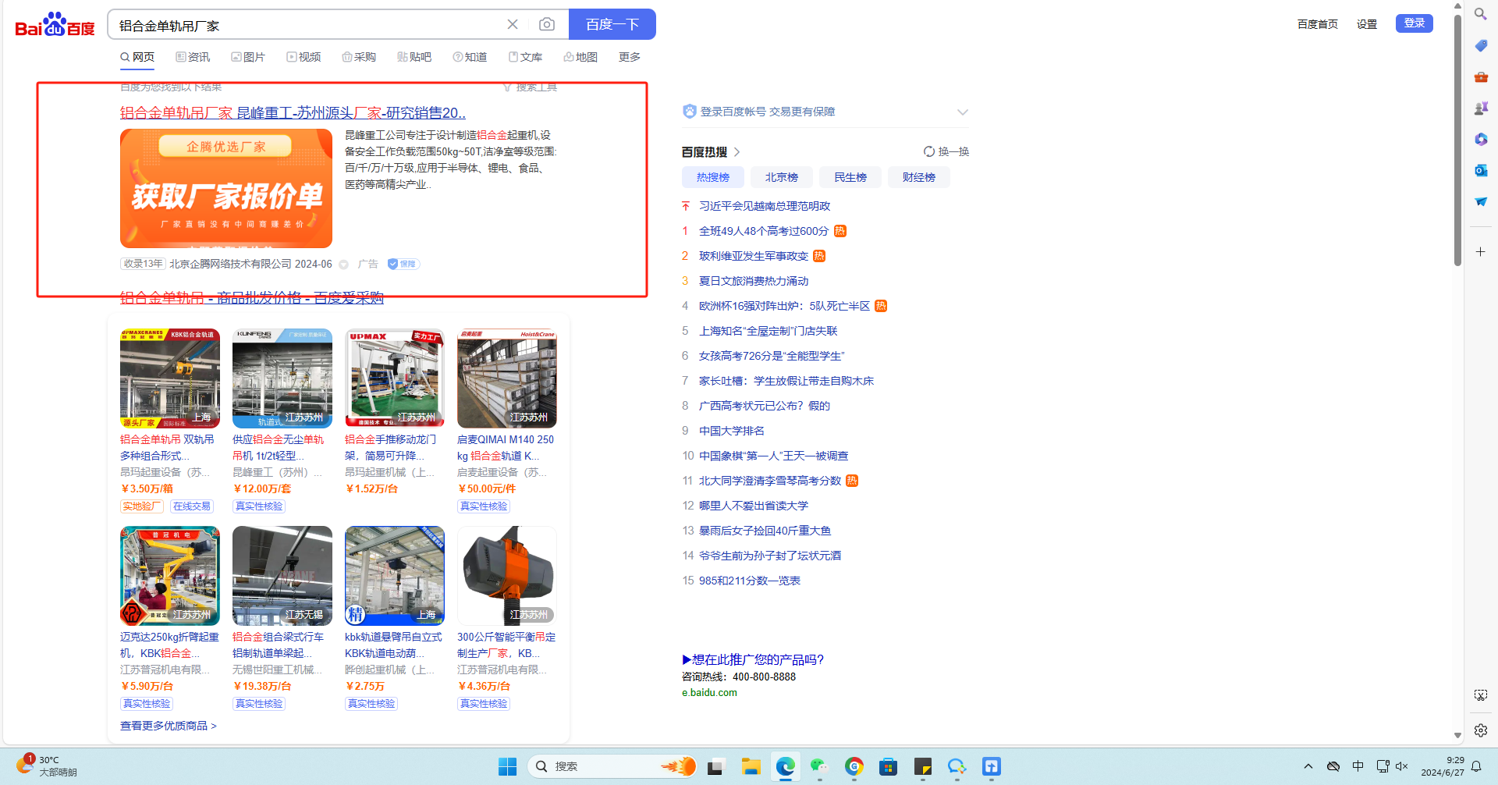Click the camera image search icon
This screenshot has height=785, width=1498.
(547, 25)
